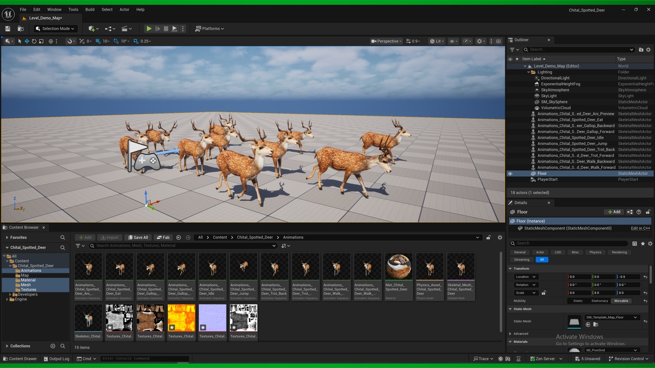Screen dimensions: 655x368
Task: Start Play in Editor with green button
Action: click(149, 29)
